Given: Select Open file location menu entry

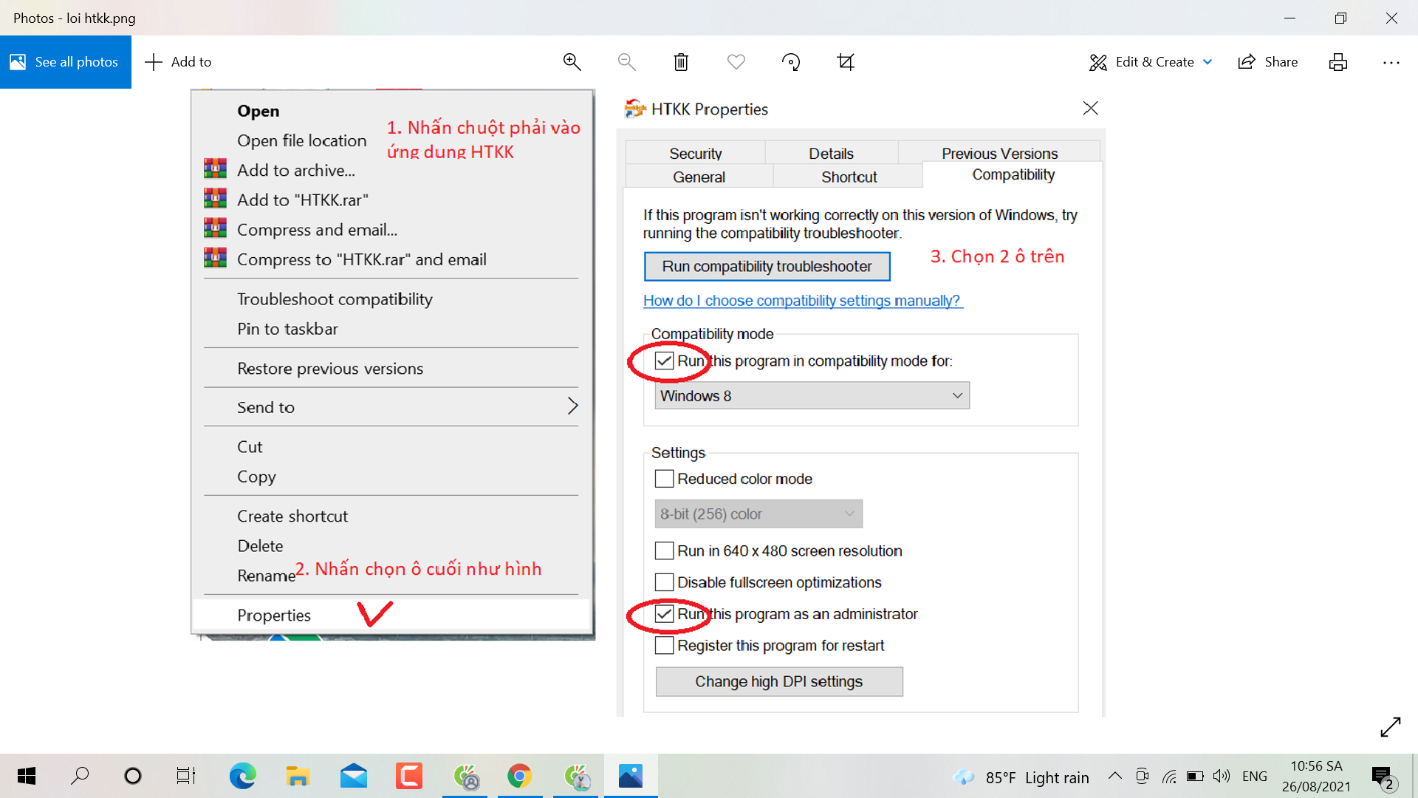Looking at the screenshot, I should click(x=301, y=140).
